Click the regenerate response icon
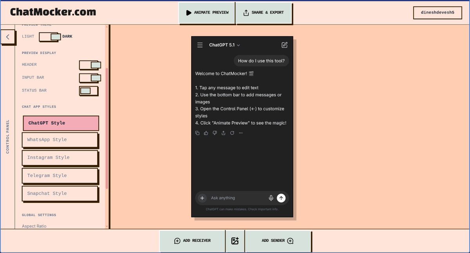 (232, 133)
